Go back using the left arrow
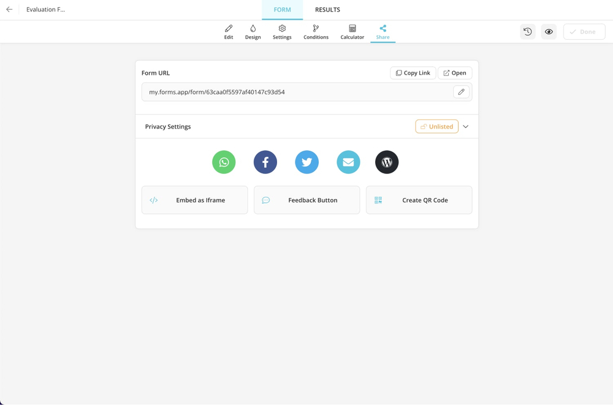 [9, 10]
